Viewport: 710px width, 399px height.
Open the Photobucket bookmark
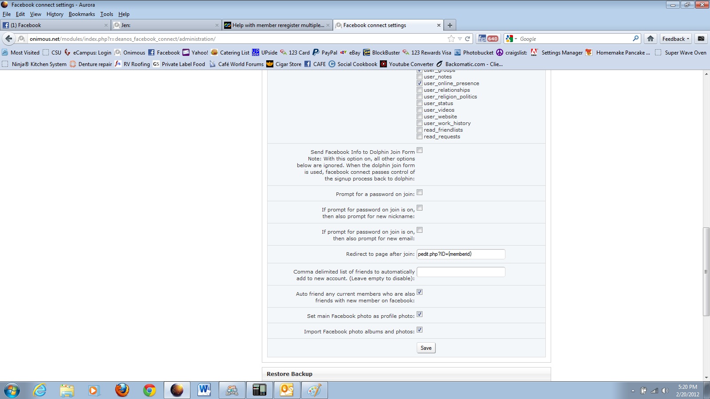(x=473, y=52)
